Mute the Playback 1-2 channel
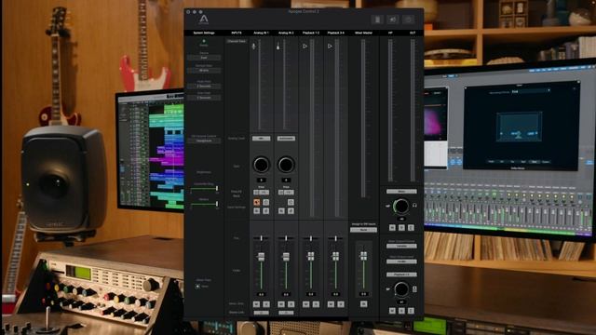This screenshot has width=596, height=335. [306, 304]
